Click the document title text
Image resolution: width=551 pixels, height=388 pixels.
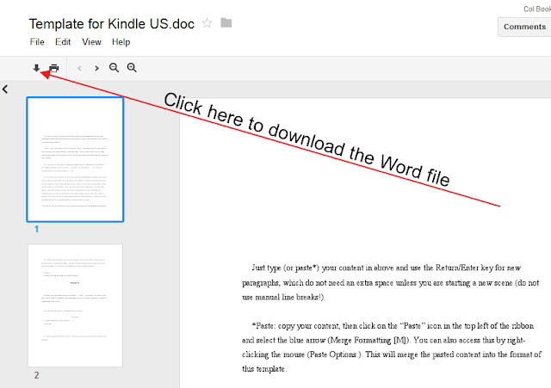[x=111, y=24]
